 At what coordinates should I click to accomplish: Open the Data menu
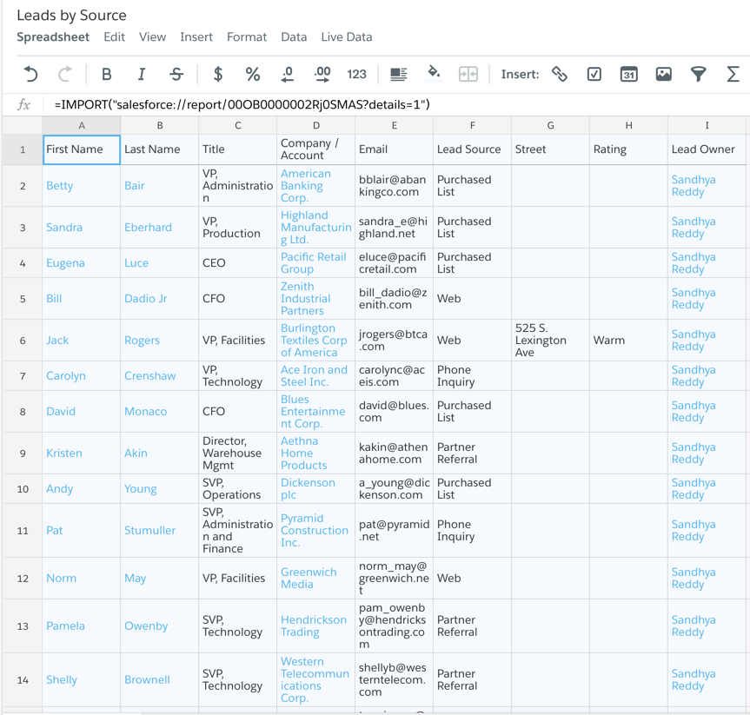(x=294, y=36)
